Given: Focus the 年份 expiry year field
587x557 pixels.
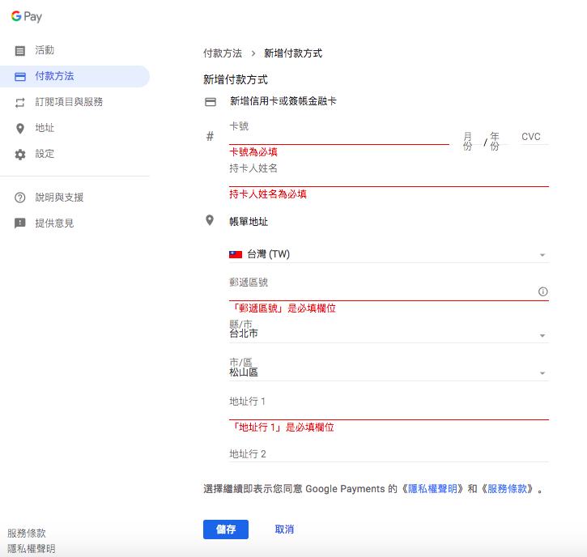Looking at the screenshot, I should coord(498,141).
